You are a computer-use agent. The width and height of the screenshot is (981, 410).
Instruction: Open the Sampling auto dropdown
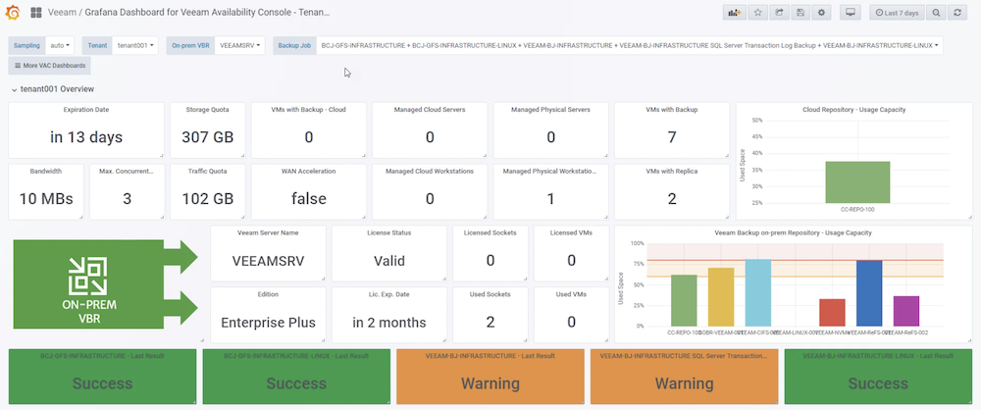pos(60,45)
